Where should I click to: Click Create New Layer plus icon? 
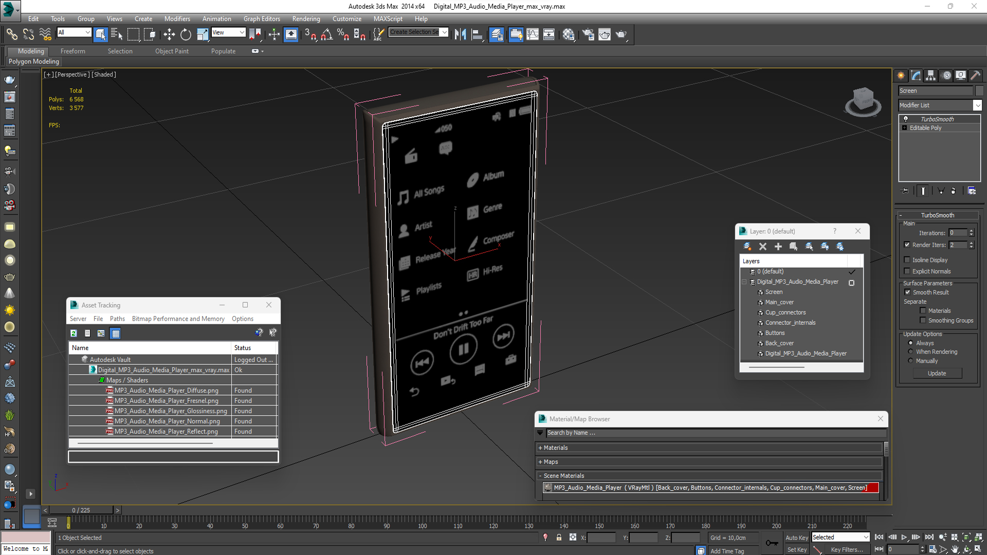point(778,247)
